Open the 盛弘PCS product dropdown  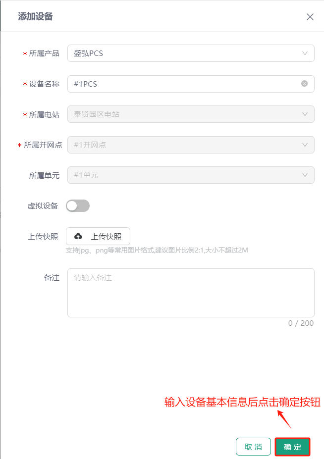[x=183, y=53]
